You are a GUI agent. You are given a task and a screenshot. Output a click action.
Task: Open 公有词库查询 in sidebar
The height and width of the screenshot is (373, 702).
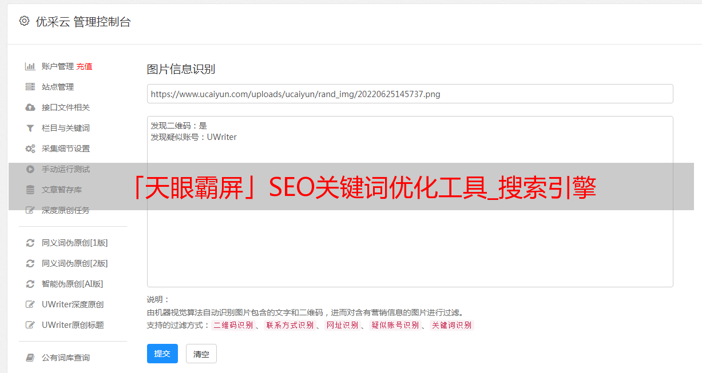66,358
